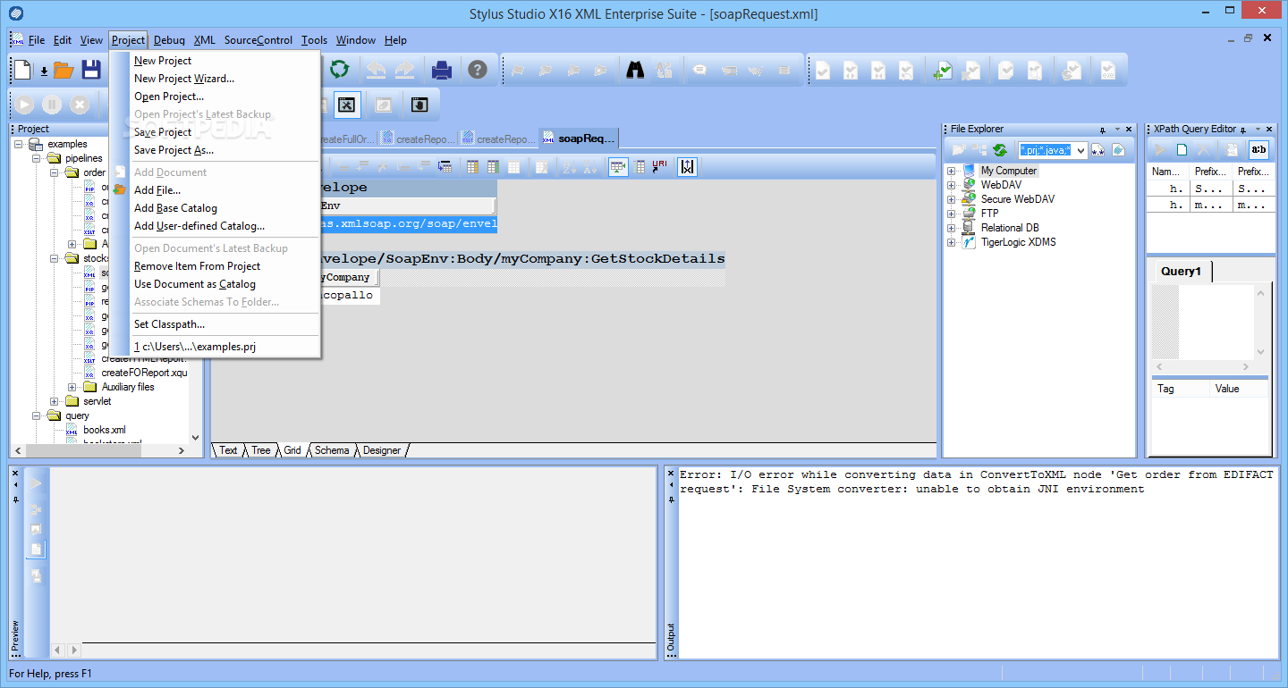The width and height of the screenshot is (1288, 688).
Task: Select the soapReq... document tab
Action: click(579, 138)
